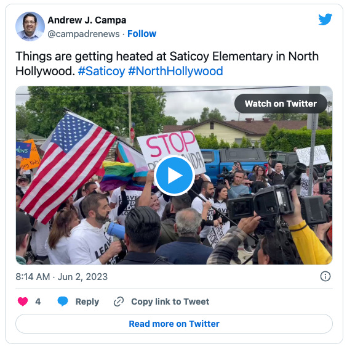Screen dimensions: 347x349
Task: Click the Andrew J. Campa display name
Action: pyautogui.click(x=87, y=20)
